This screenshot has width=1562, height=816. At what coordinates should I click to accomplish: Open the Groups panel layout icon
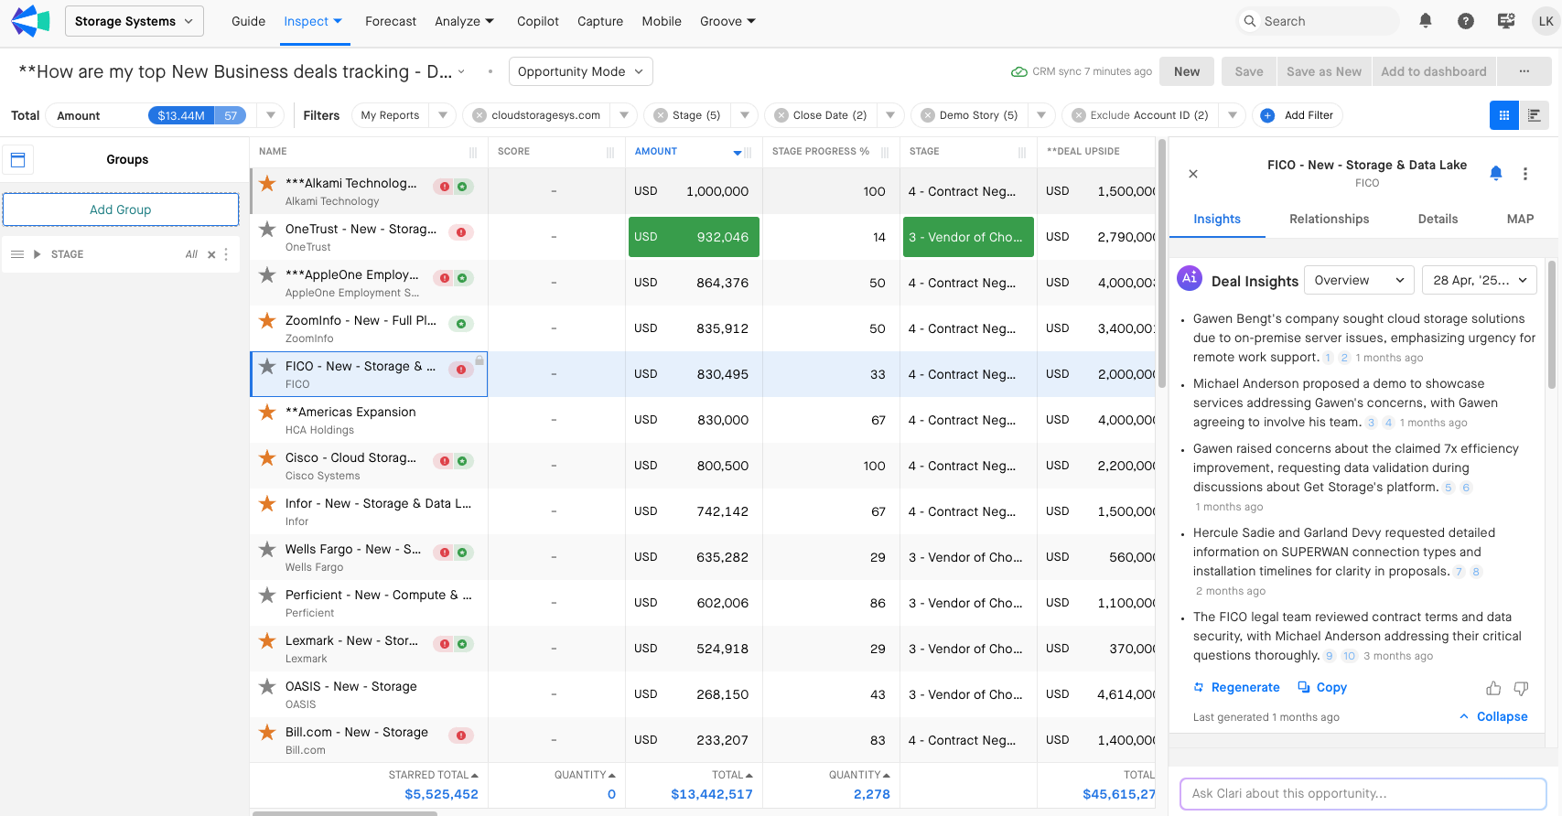17,160
